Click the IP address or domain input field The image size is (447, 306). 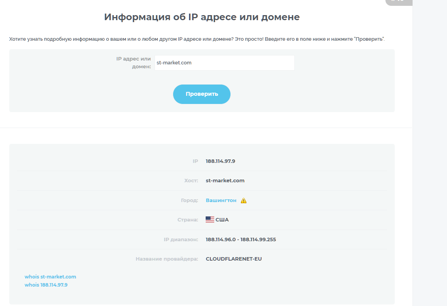tap(224, 63)
